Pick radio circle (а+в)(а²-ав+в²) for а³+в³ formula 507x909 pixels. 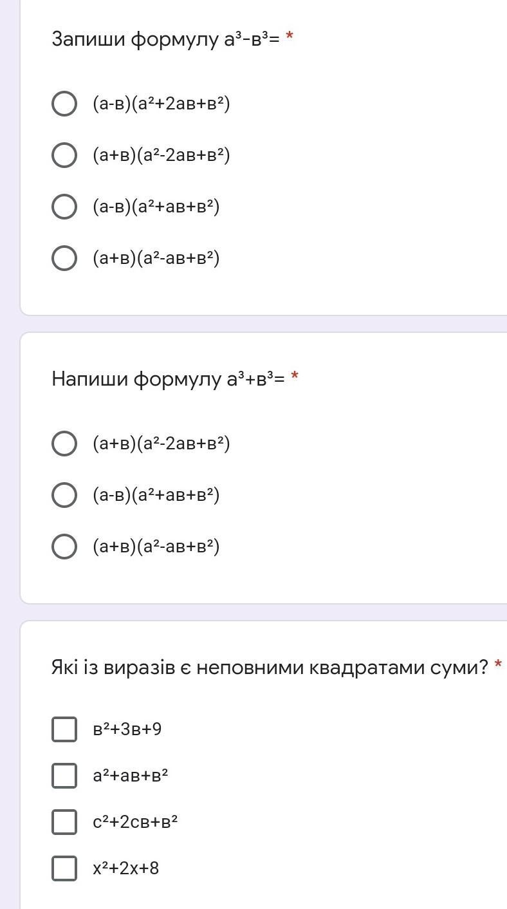[x=64, y=547]
